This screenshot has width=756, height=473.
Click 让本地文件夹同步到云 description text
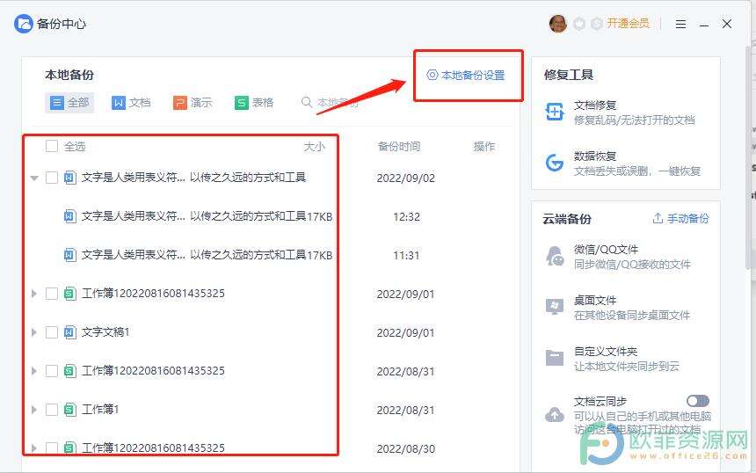coord(626,367)
